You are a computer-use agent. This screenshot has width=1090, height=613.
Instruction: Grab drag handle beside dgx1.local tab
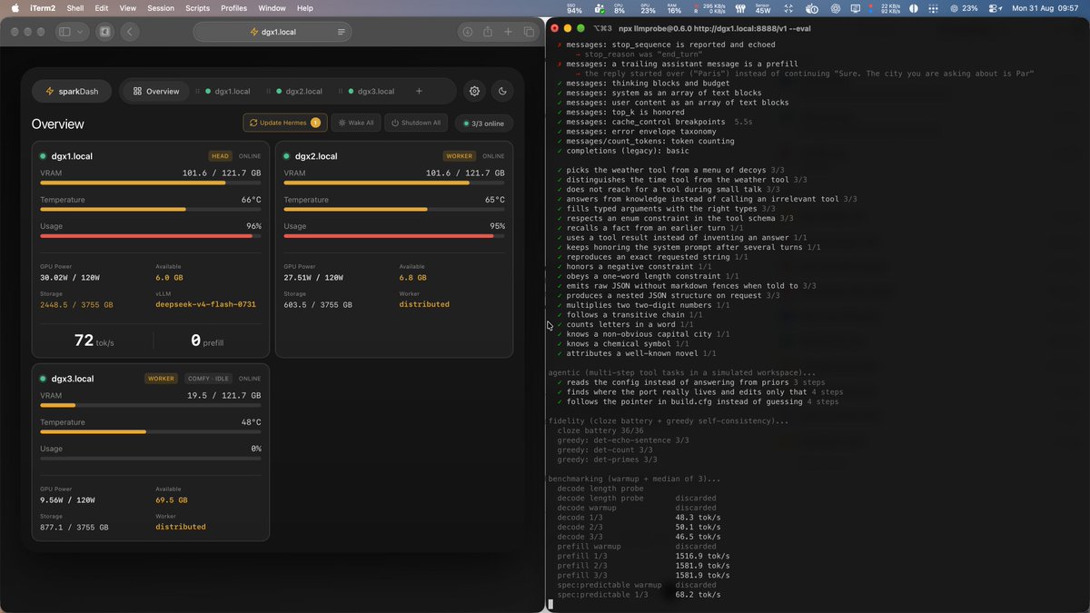tap(198, 91)
